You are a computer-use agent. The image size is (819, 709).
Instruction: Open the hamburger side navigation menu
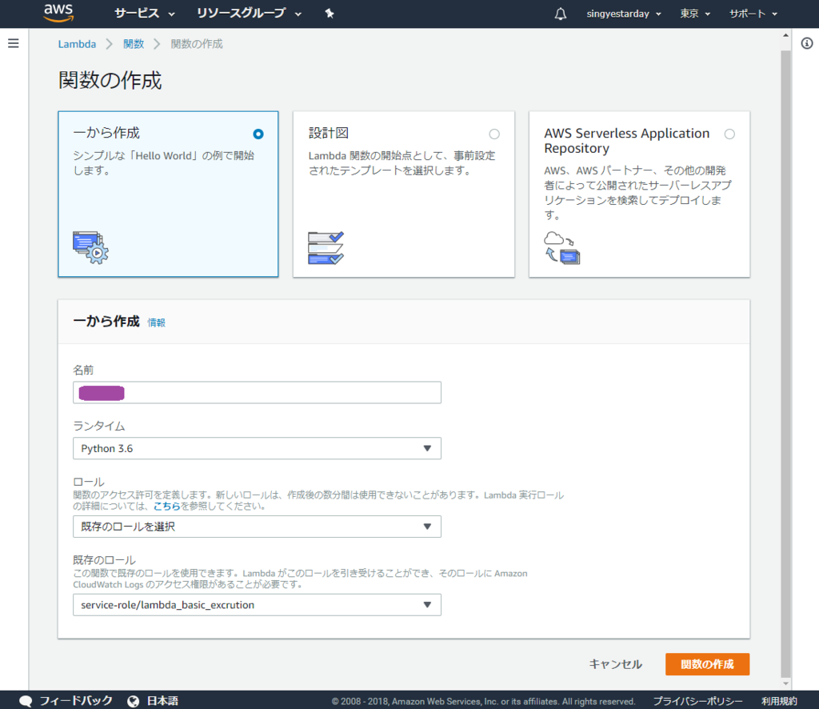click(x=14, y=43)
